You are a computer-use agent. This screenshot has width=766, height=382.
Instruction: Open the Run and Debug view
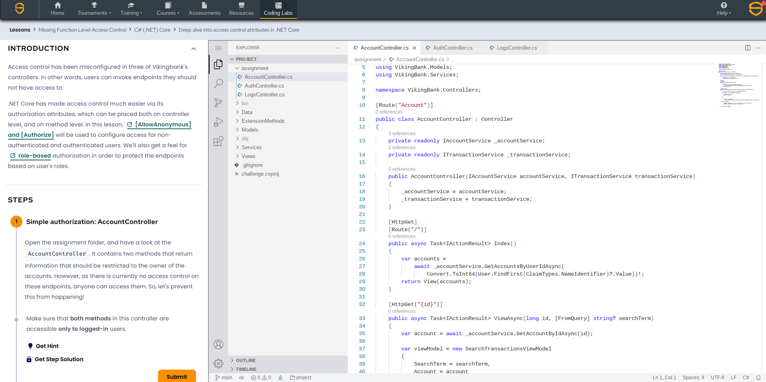(218, 122)
